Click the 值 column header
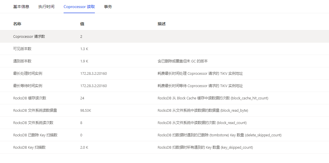The width and height of the screenshot is (329, 163). coord(82,24)
